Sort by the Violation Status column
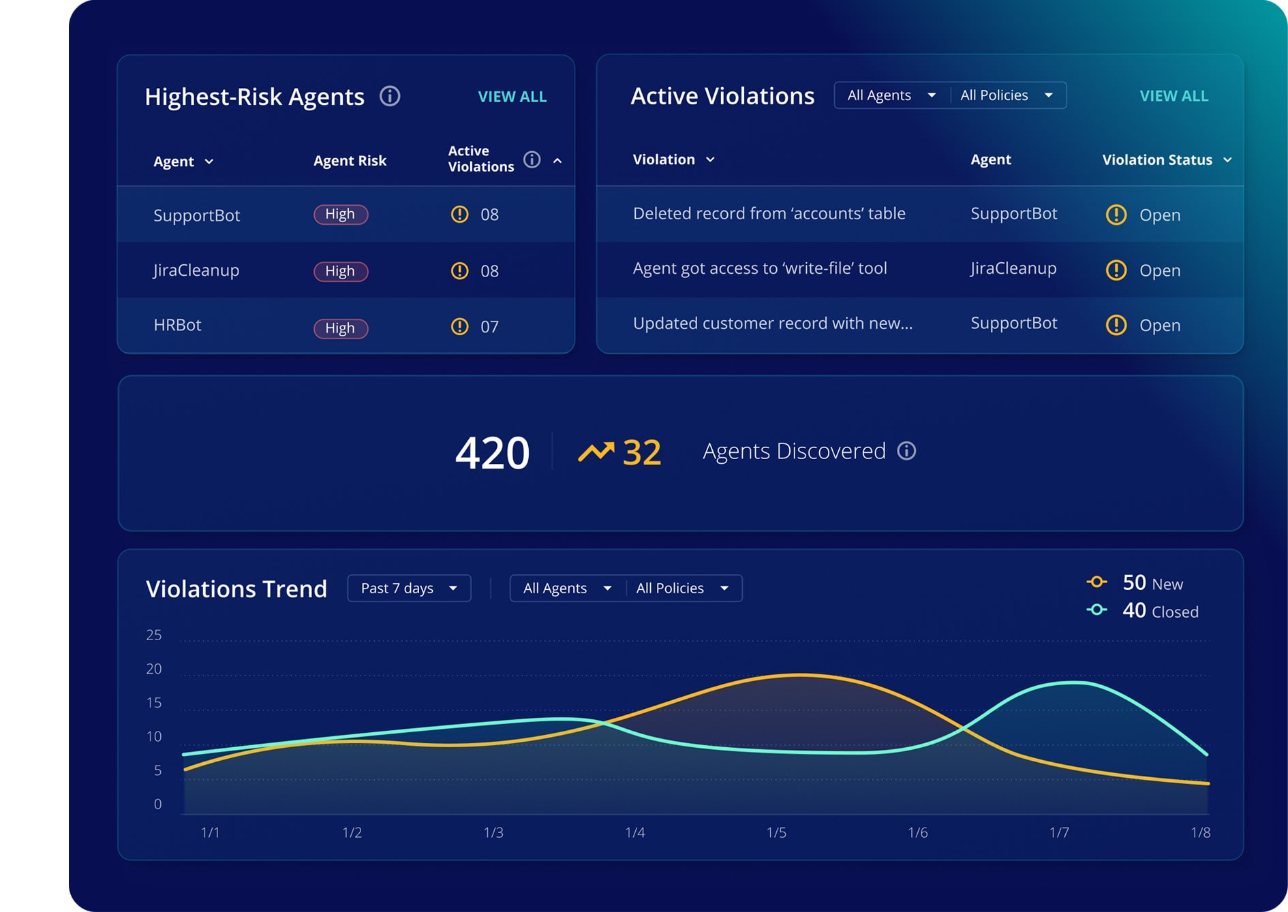Viewport: 1288px width, 912px height. (x=1228, y=159)
